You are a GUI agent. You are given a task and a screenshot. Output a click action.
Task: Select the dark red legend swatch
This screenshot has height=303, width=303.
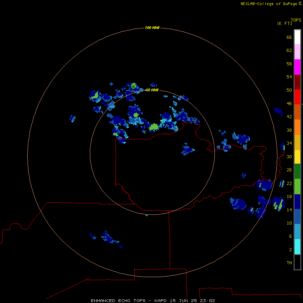pos(297,82)
